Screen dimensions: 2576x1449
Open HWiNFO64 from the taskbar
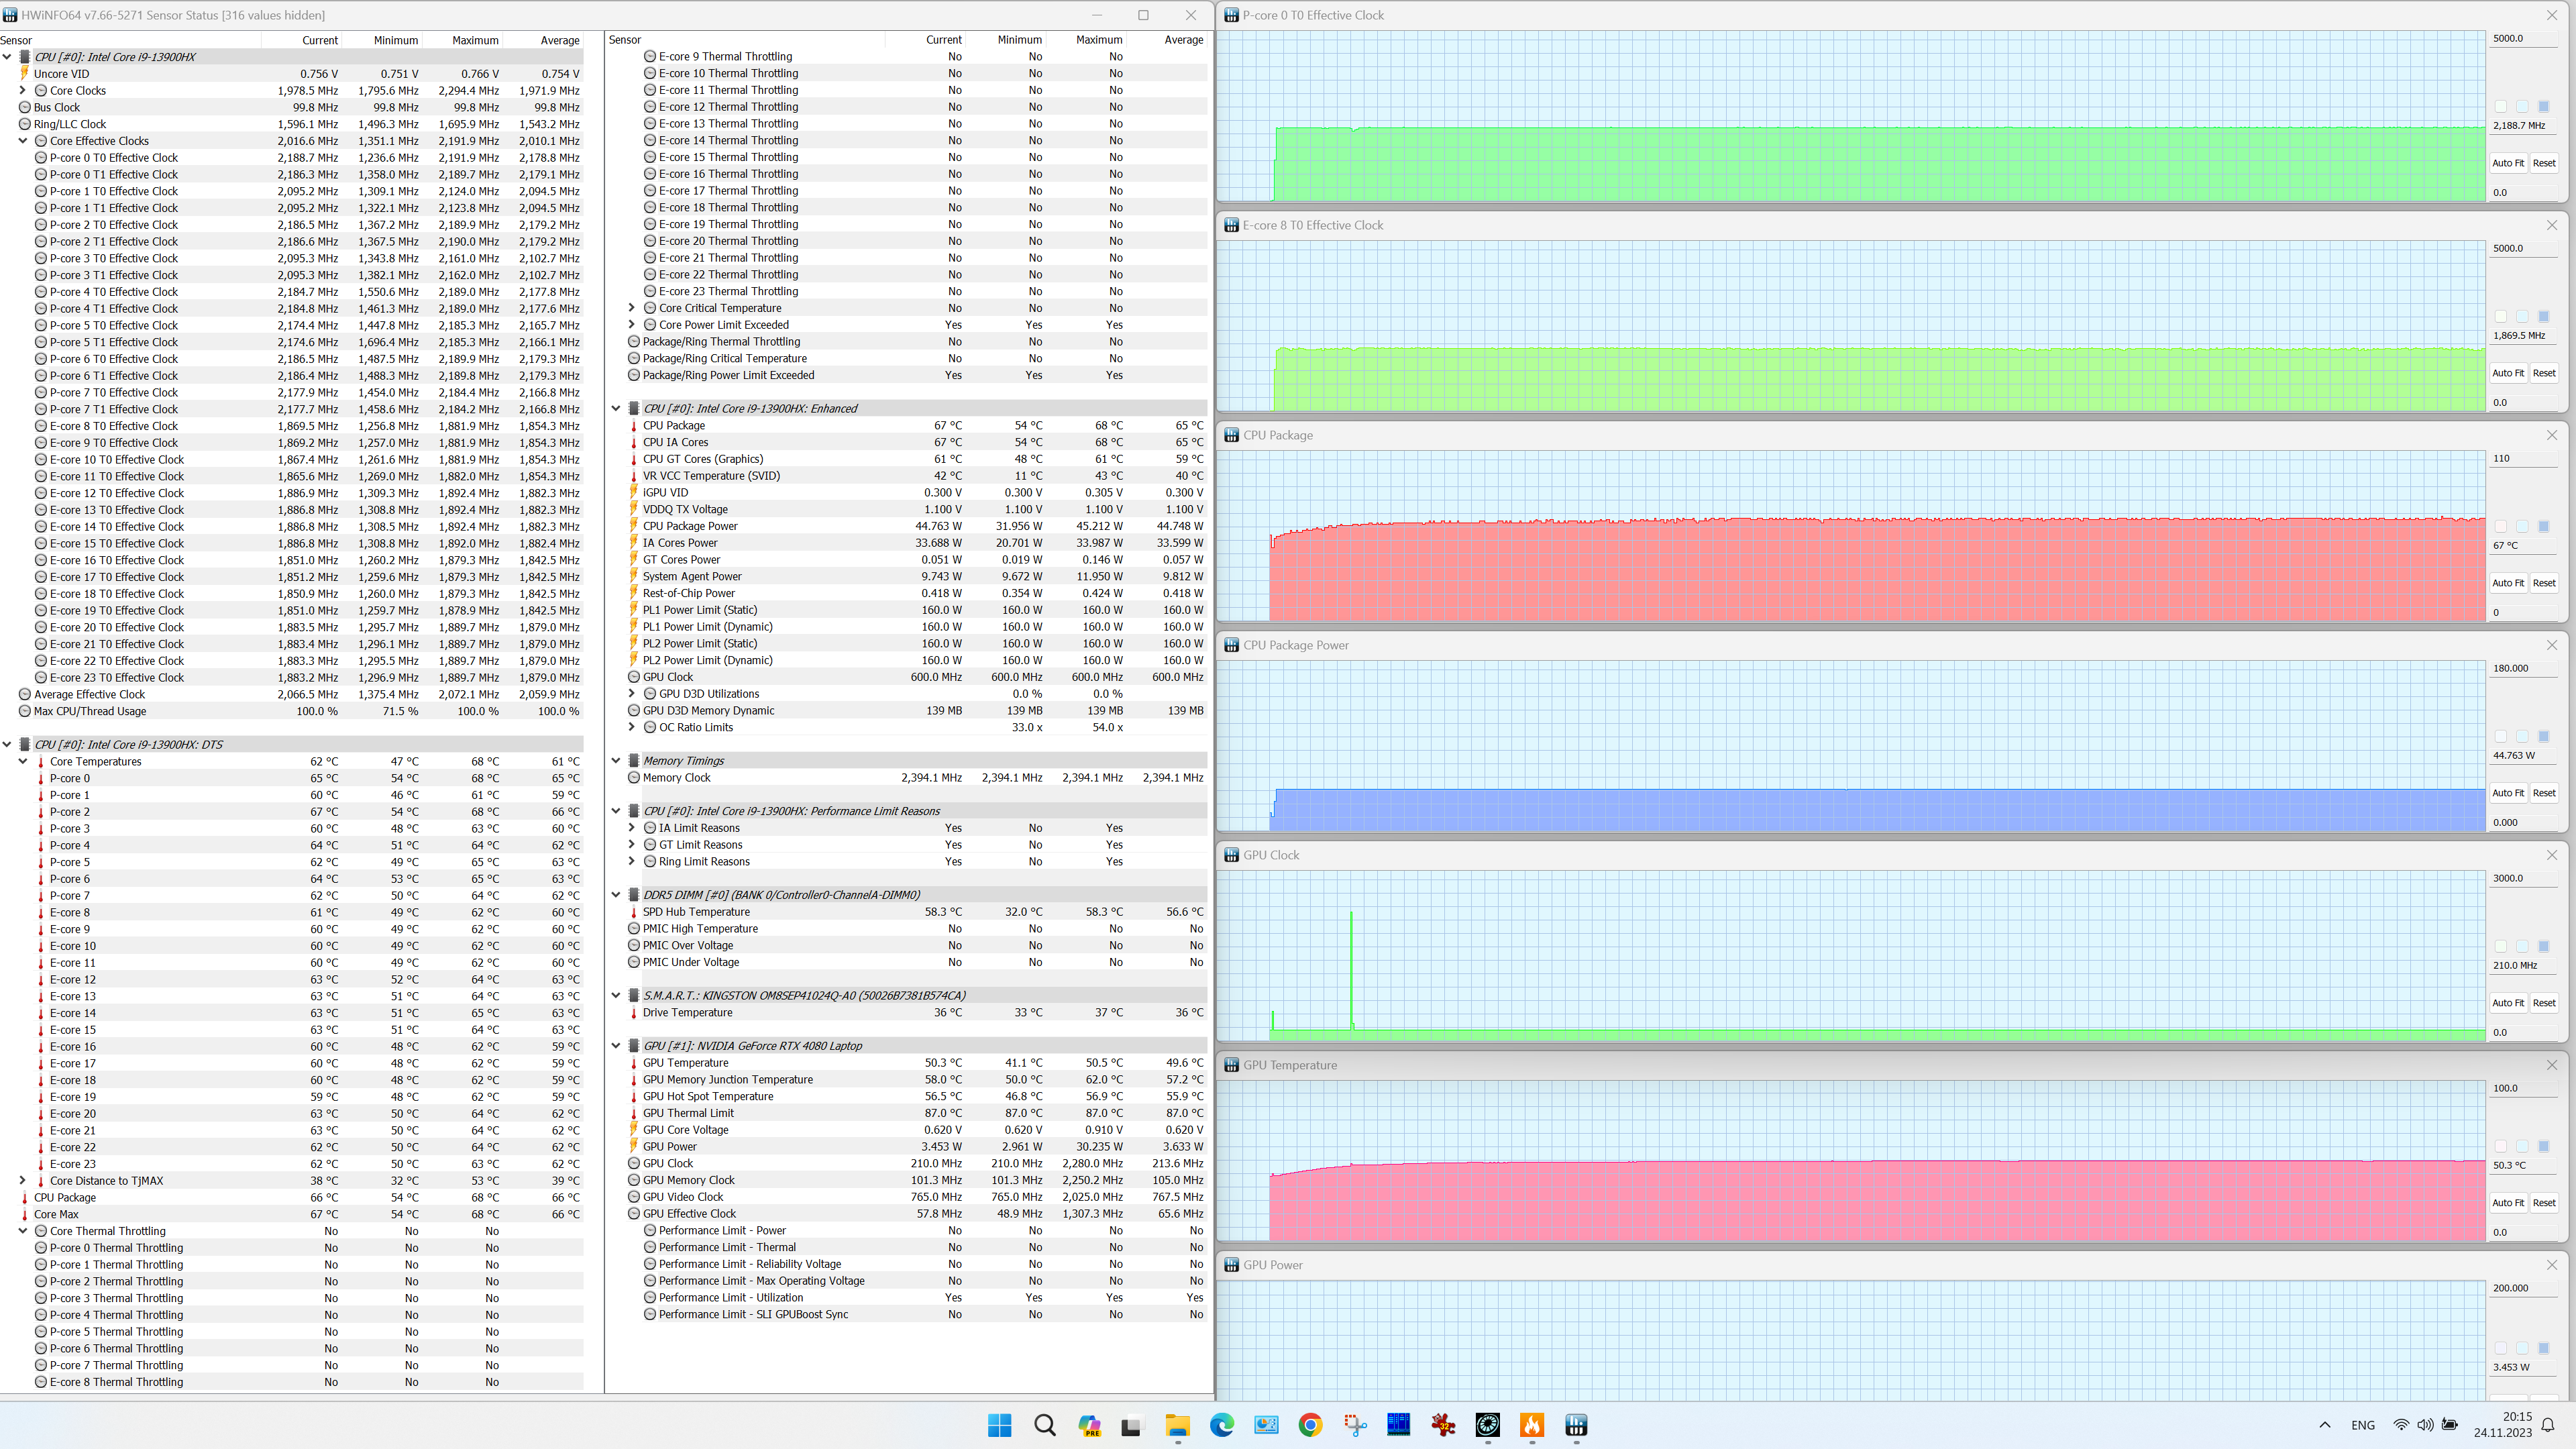1576,1425
